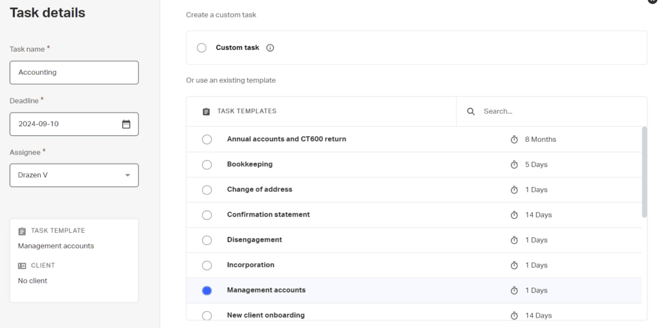
Task: Pick the Disengagement template entry
Action: click(x=414, y=240)
